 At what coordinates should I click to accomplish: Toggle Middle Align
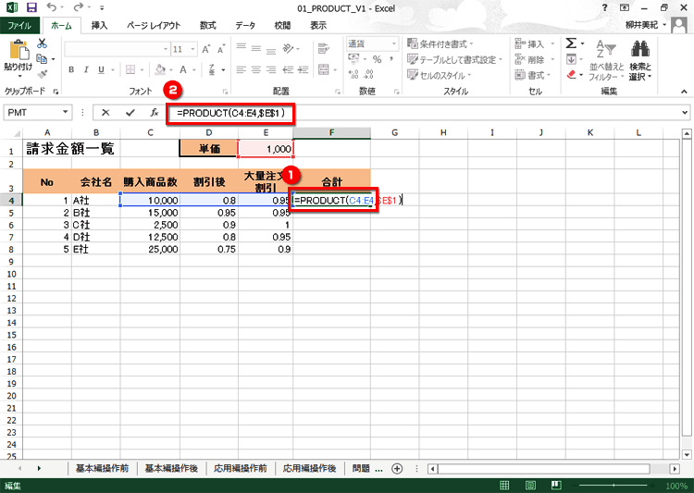[256, 48]
